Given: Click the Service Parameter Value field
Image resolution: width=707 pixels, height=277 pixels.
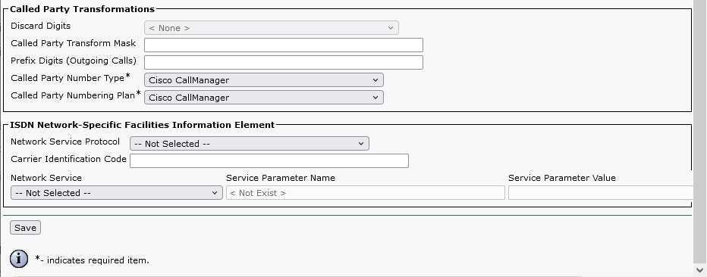Looking at the screenshot, I should point(601,193).
